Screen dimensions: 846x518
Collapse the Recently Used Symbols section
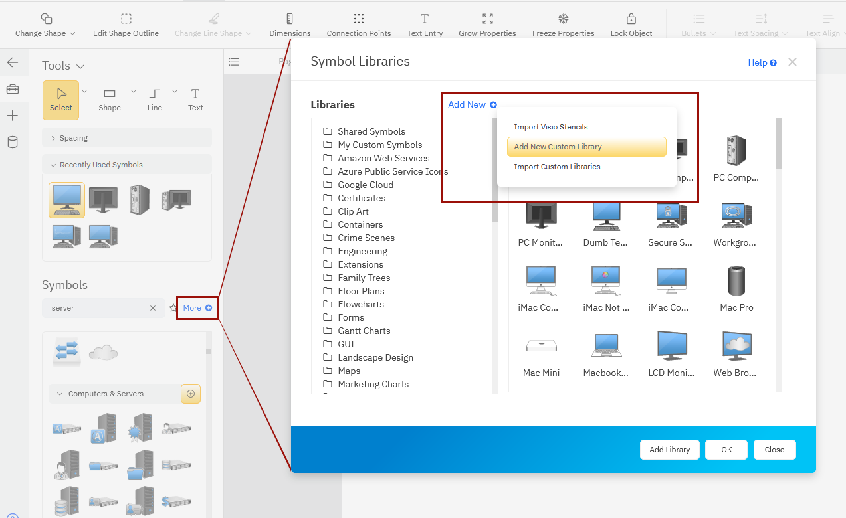coord(53,165)
